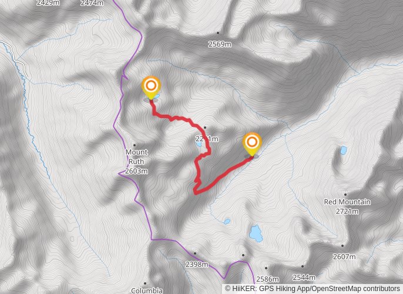Click the Red Mountain 2721m label
Screen dimensions: 403x294
pos(347,206)
